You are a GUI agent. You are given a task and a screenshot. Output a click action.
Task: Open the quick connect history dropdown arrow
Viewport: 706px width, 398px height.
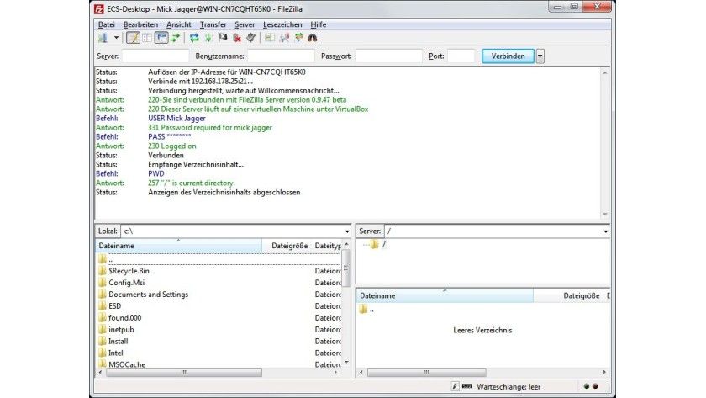click(x=540, y=56)
